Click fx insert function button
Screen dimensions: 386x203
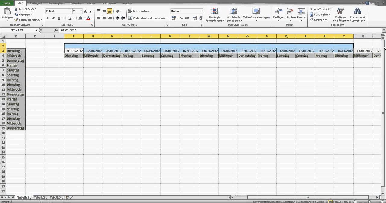click(56, 30)
